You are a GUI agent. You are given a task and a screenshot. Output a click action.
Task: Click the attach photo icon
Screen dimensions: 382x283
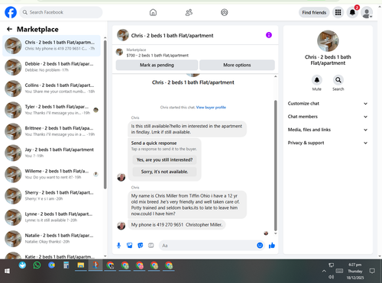[x=130, y=246]
